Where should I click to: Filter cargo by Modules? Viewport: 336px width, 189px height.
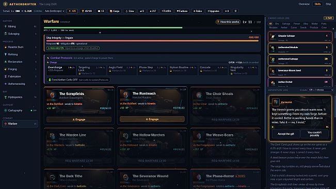coord(273,27)
